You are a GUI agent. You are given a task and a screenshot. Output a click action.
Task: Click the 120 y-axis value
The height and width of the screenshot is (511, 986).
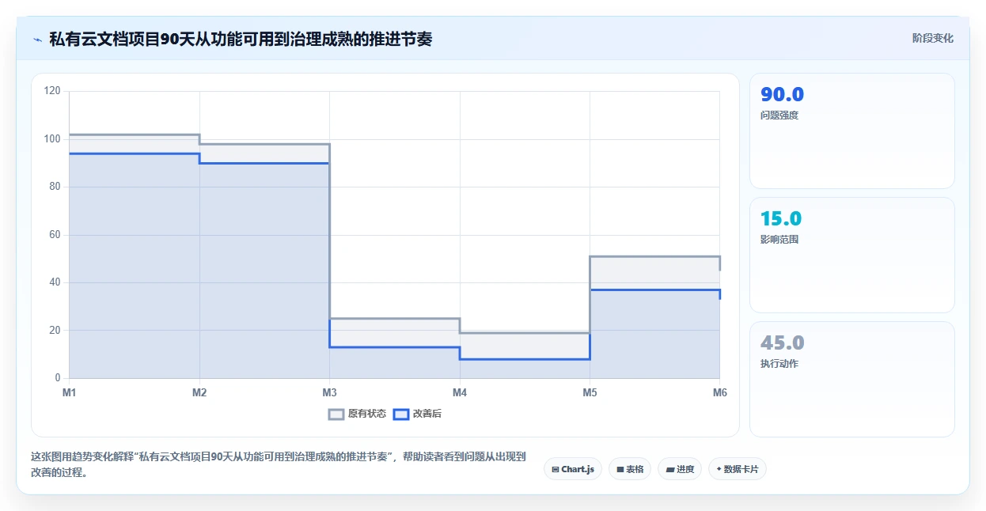[x=52, y=91]
